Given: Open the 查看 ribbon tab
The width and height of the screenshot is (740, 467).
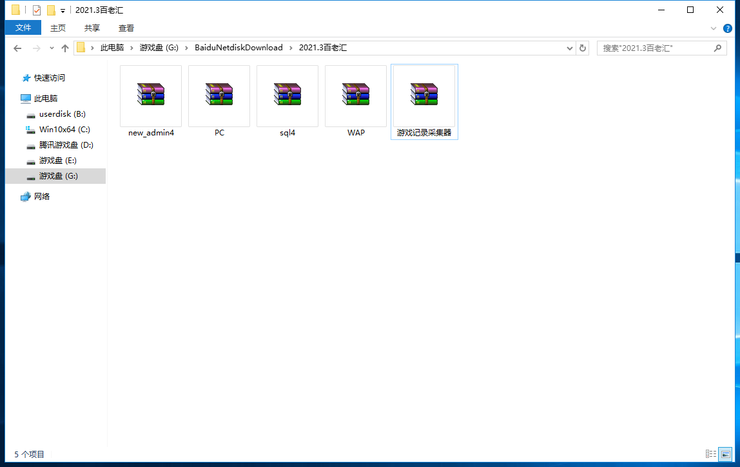Looking at the screenshot, I should point(126,28).
